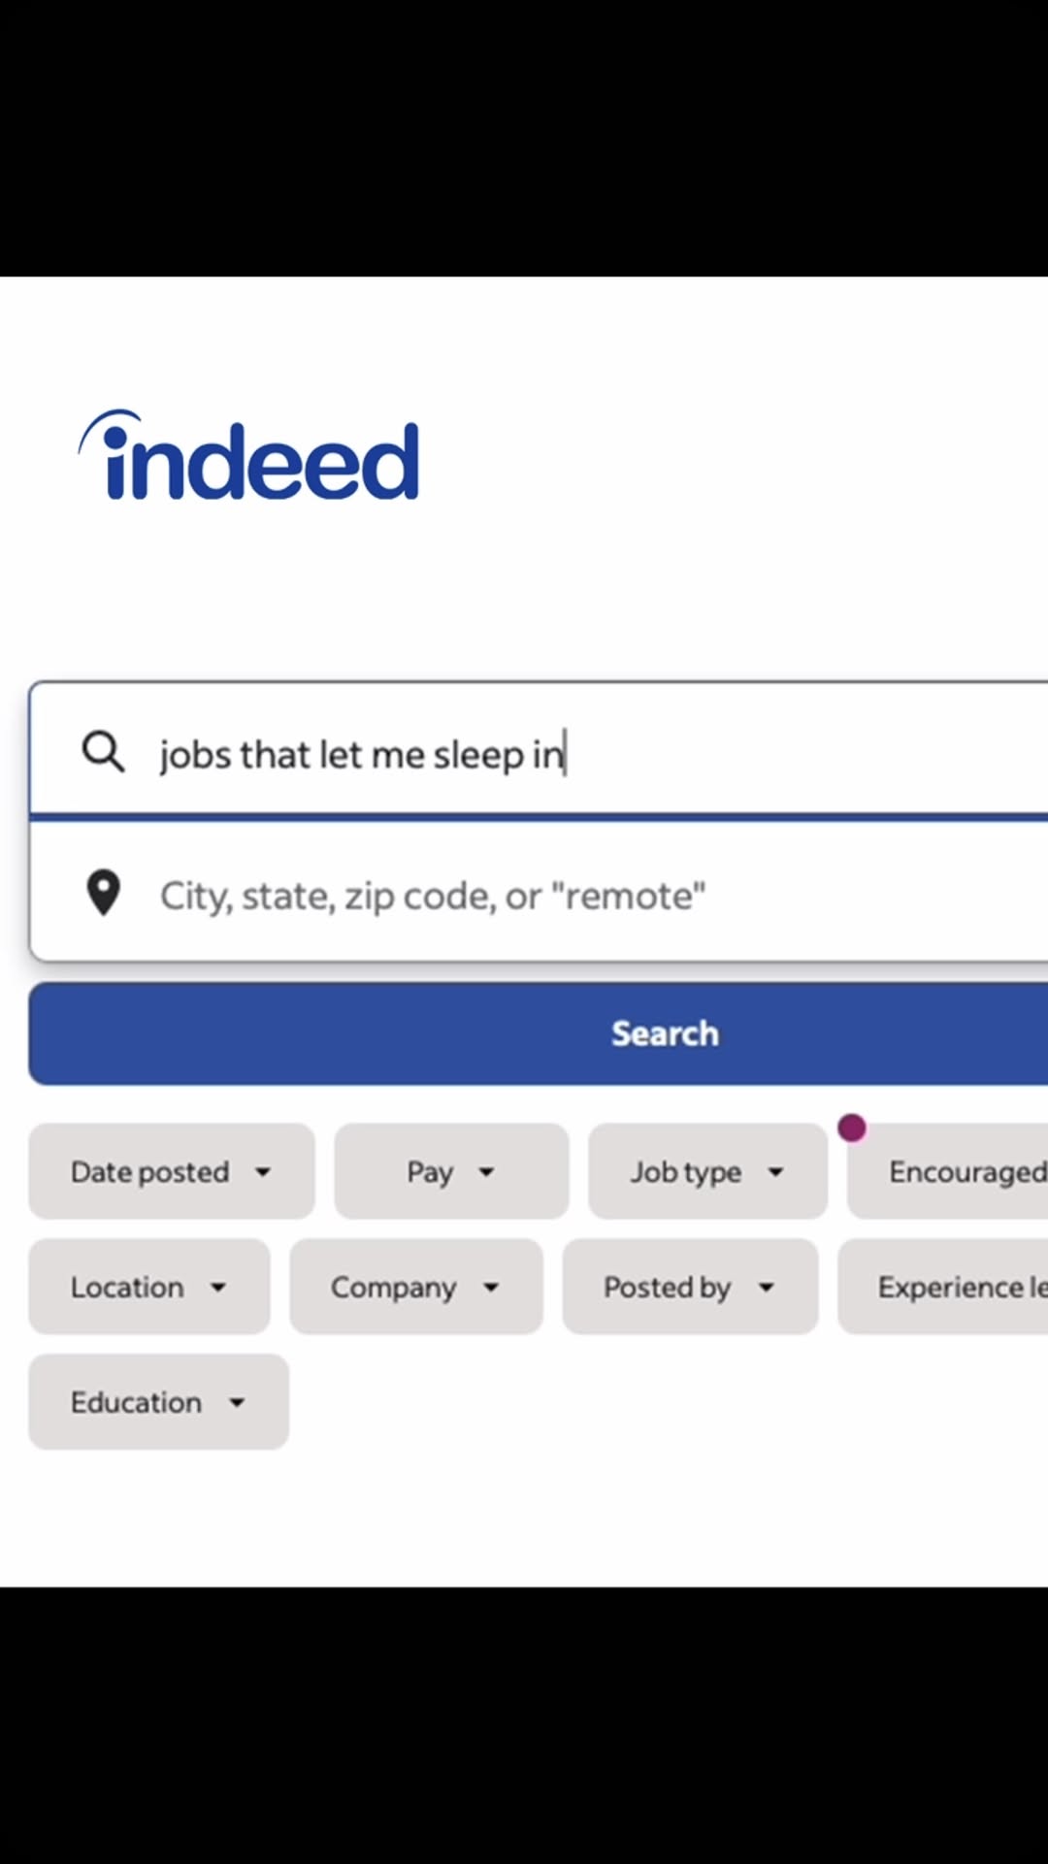Open the Education filter dropdown
The image size is (1048, 1864).
tap(159, 1402)
